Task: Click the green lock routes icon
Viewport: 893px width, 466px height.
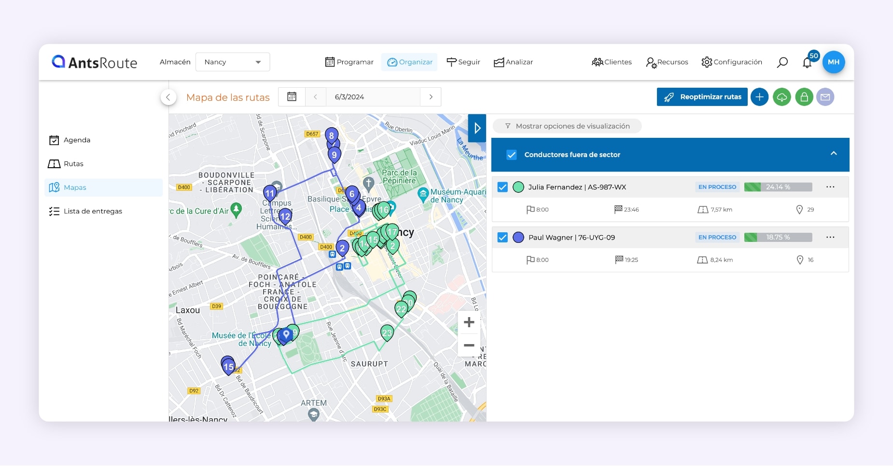Action: pos(804,97)
